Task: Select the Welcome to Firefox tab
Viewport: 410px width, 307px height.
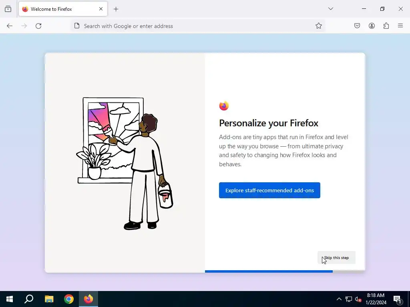Action: 63,9
